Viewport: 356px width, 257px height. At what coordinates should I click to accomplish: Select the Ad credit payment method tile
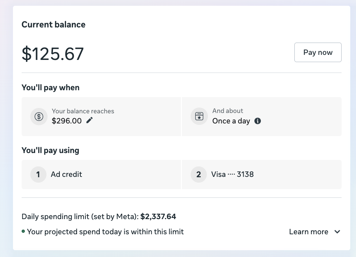pos(101,174)
